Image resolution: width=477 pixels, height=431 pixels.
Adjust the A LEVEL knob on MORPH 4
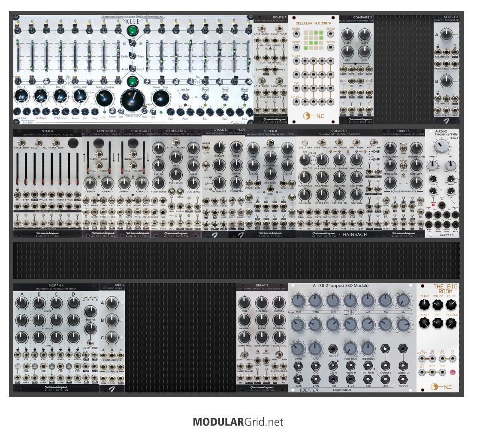[x=21, y=303]
